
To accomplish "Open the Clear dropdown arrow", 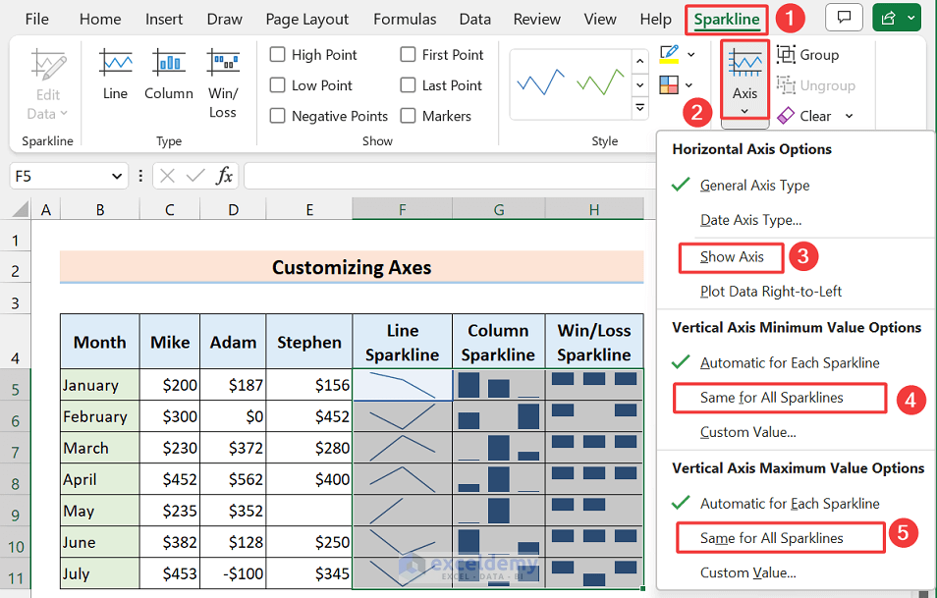I will pyautogui.click(x=849, y=116).
